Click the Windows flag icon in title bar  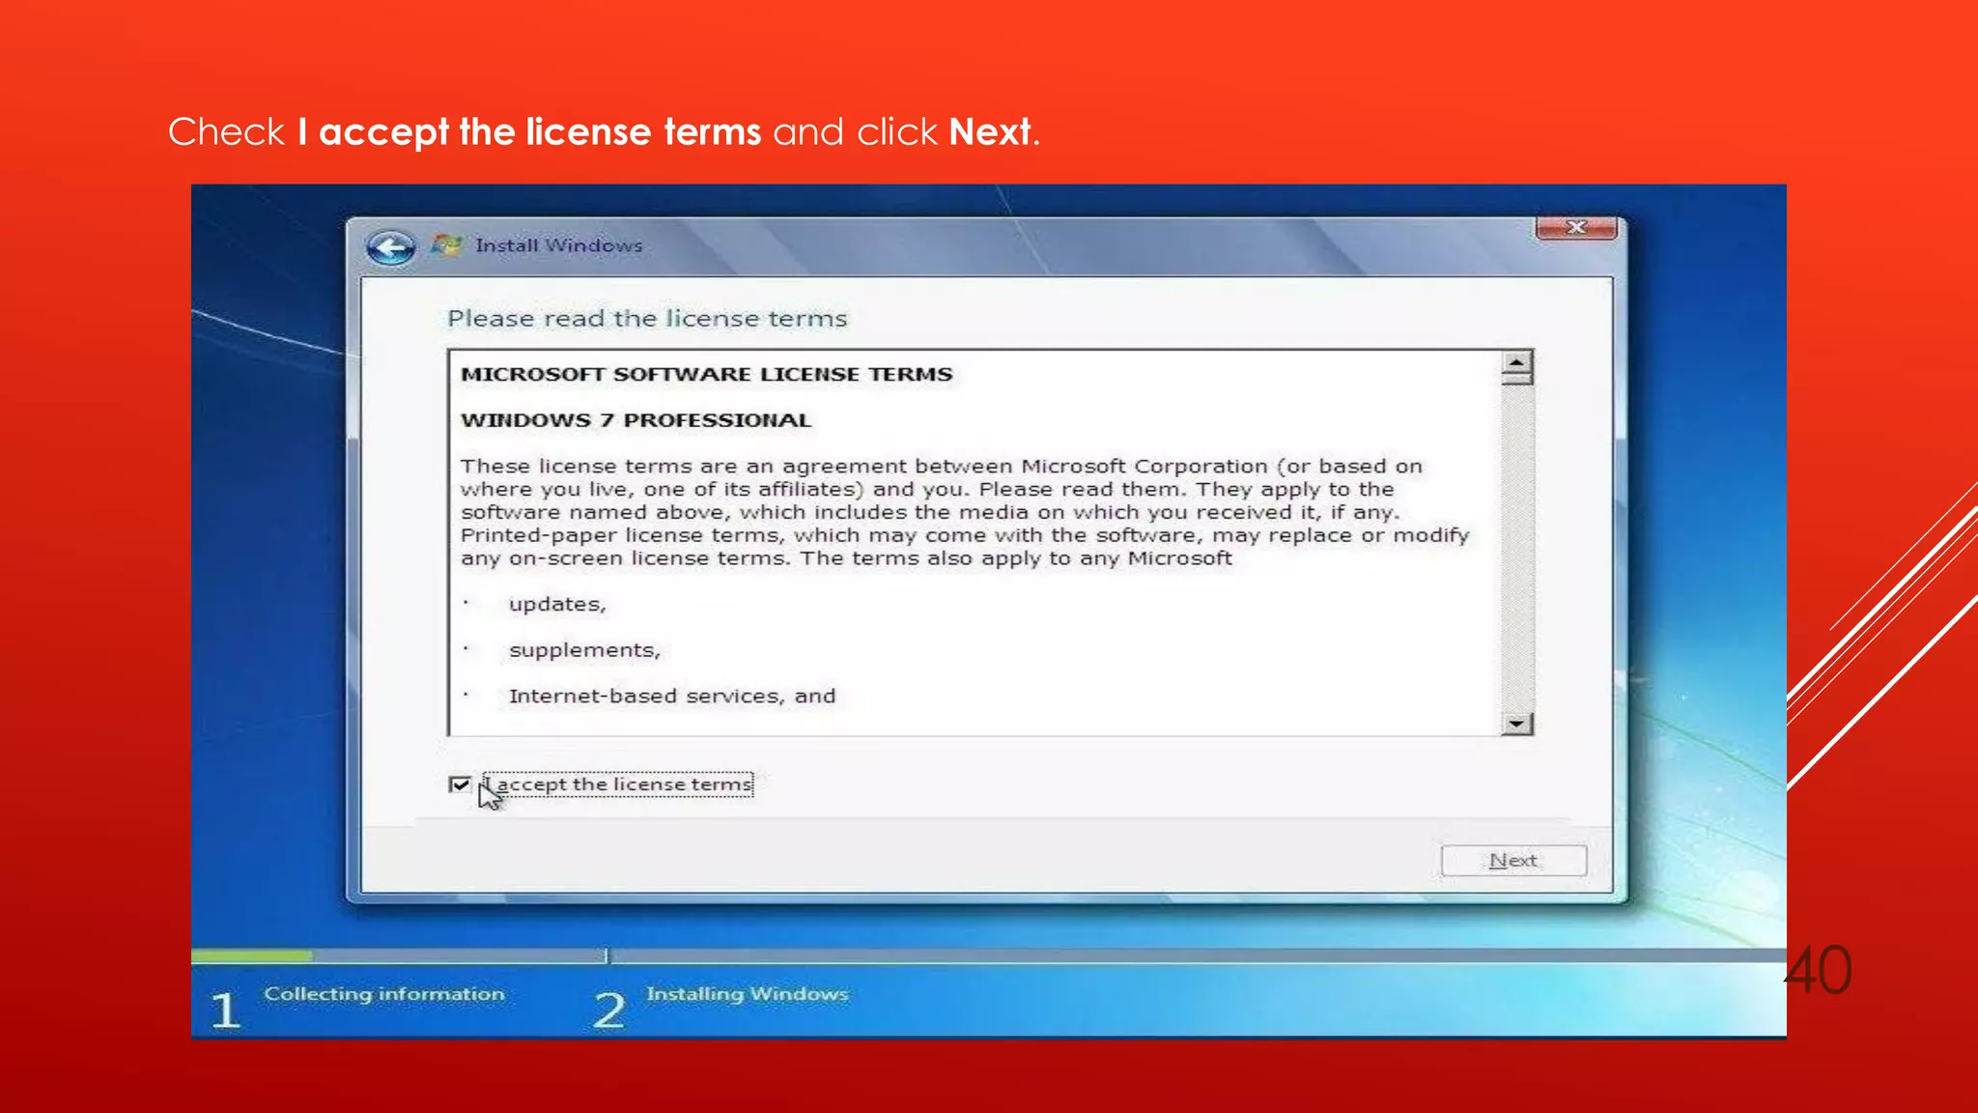tap(447, 245)
